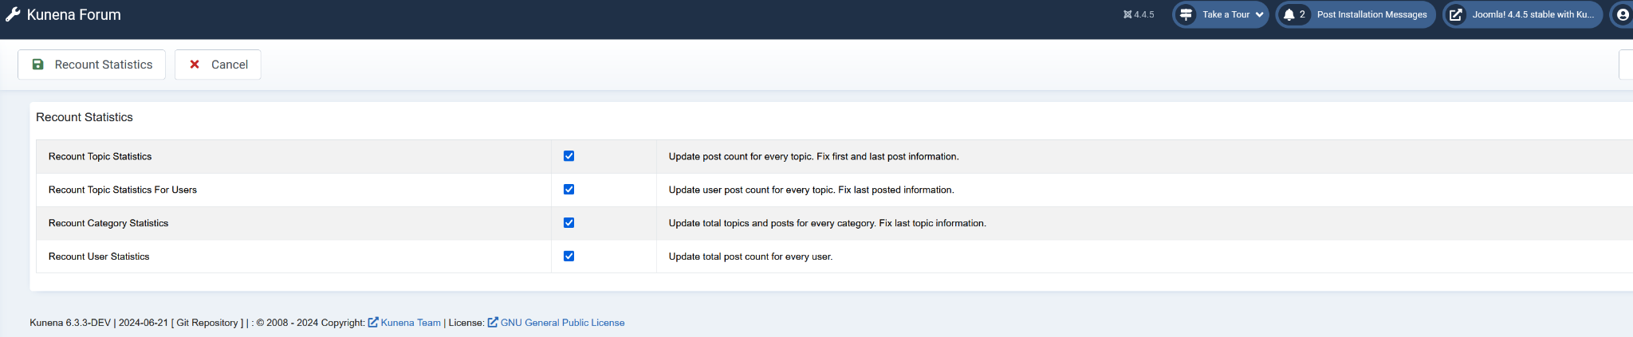Click the Joomla 4.4.5 version icon
Image resolution: width=1633 pixels, height=337 pixels.
1127,14
